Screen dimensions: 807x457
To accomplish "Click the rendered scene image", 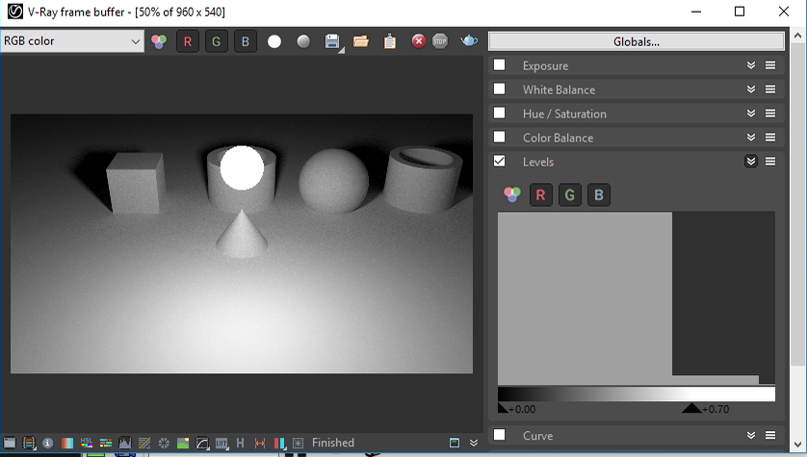I will [x=242, y=243].
